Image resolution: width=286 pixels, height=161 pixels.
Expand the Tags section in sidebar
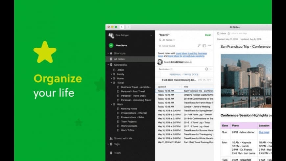108,144
